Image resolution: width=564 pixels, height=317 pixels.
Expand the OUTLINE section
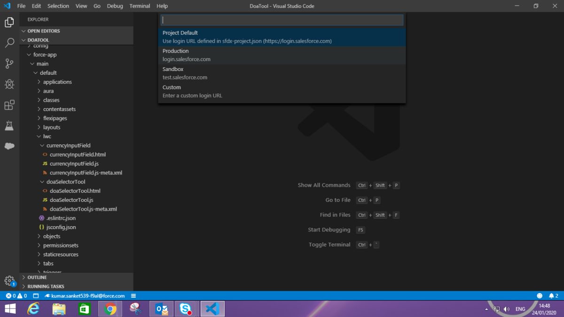pyautogui.click(x=76, y=277)
